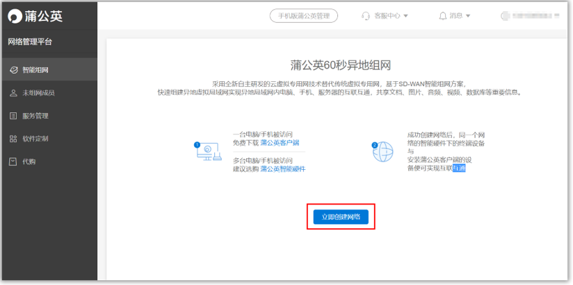Viewport: 573px width, 285px height.
Task: Click the 蒲公英60秒异地组网 title
Action: pyautogui.click(x=341, y=65)
